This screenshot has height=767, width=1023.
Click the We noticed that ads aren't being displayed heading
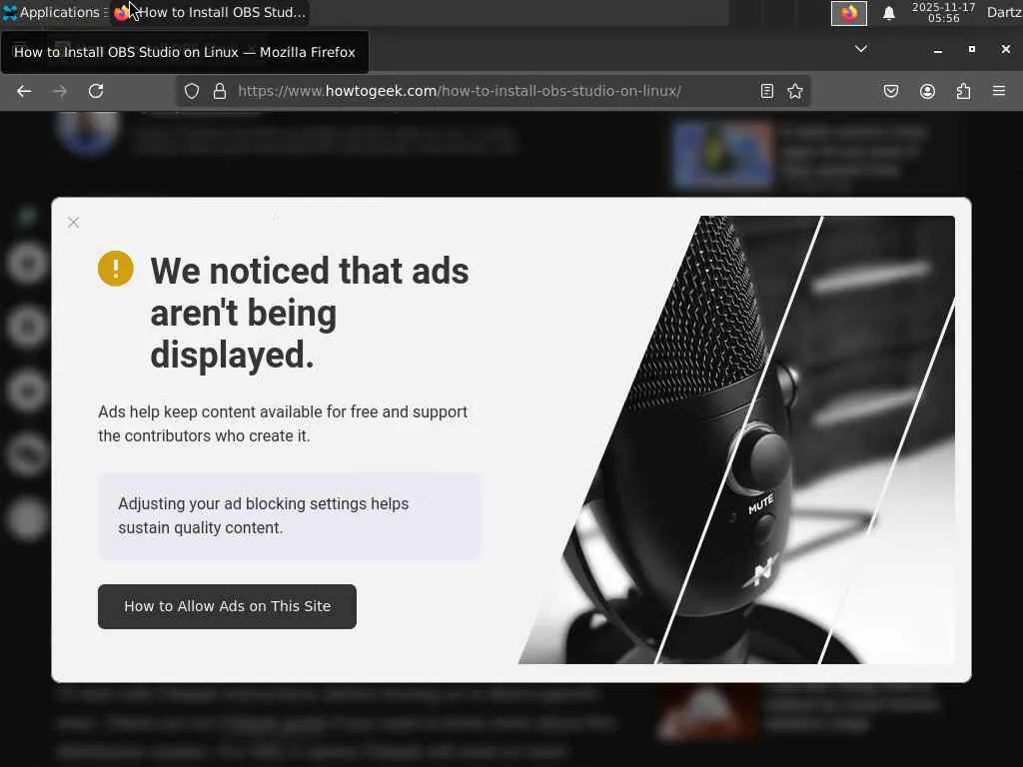310,313
